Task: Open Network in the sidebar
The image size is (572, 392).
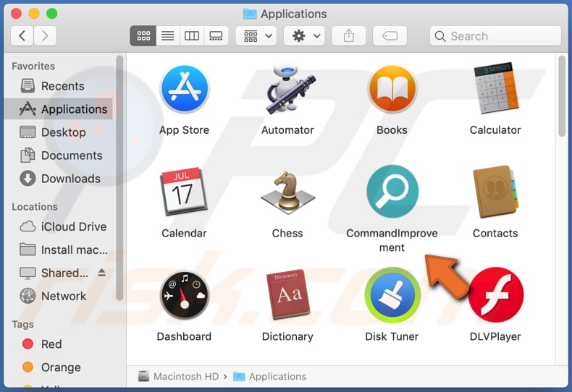Action: (x=59, y=297)
